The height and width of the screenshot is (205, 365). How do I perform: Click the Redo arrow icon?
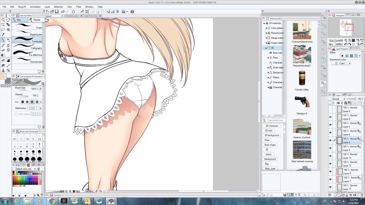pos(67,12)
